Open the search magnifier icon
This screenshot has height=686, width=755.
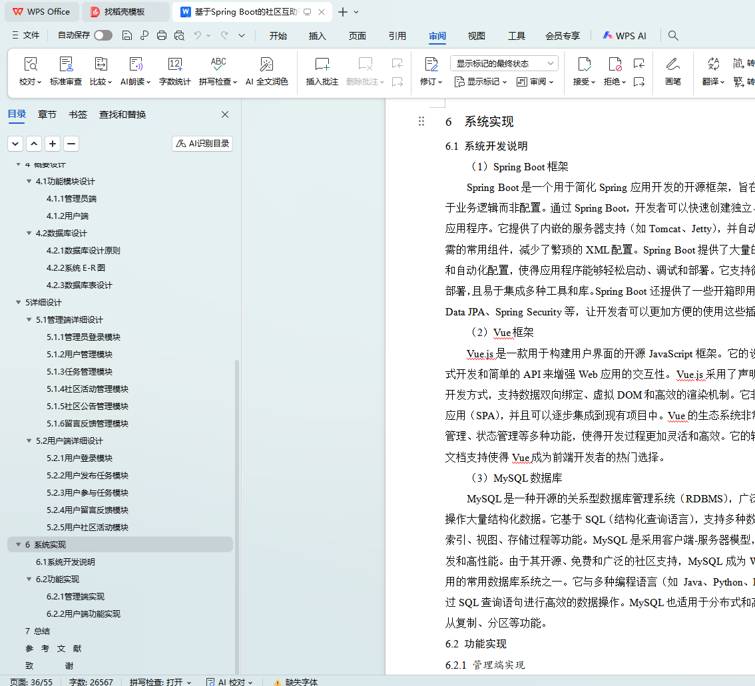tap(673, 36)
